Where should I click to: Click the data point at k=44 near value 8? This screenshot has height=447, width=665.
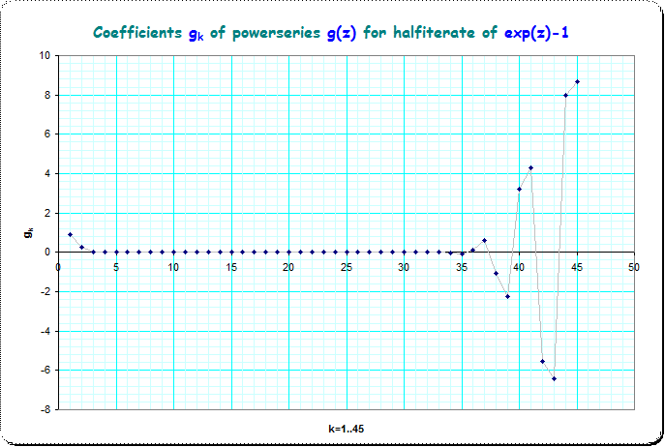click(565, 95)
